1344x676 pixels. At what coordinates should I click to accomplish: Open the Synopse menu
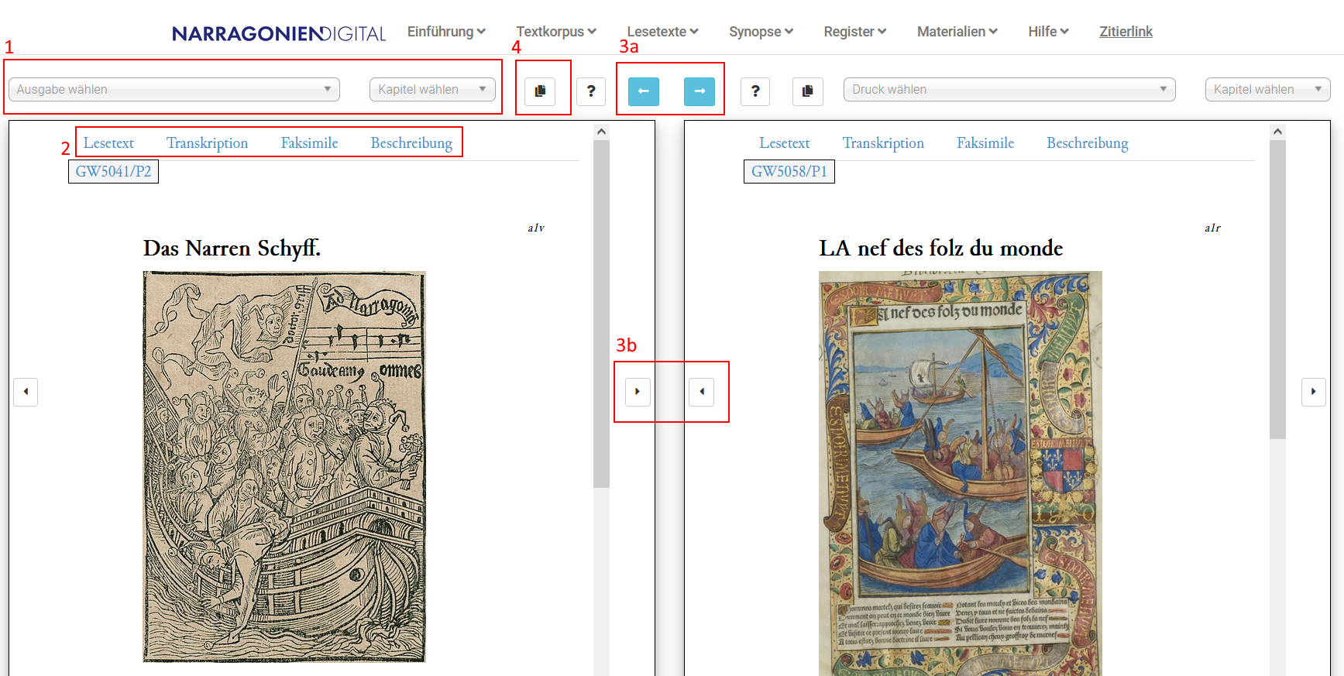(761, 32)
